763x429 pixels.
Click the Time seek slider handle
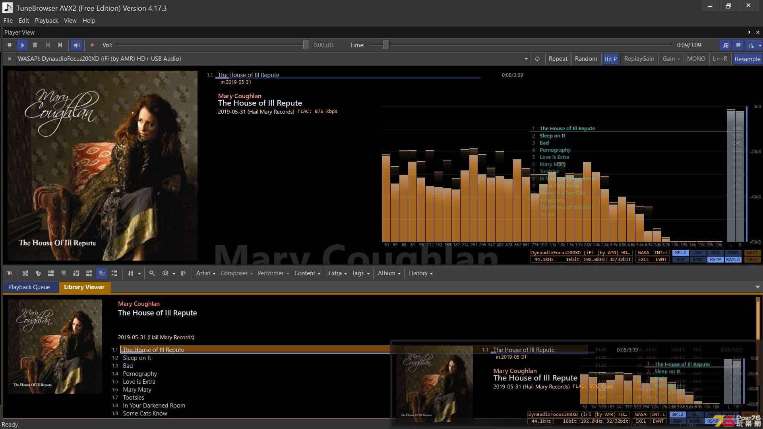tap(386, 45)
